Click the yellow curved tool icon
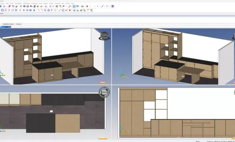This screenshot has width=235, height=142. [55, 10]
